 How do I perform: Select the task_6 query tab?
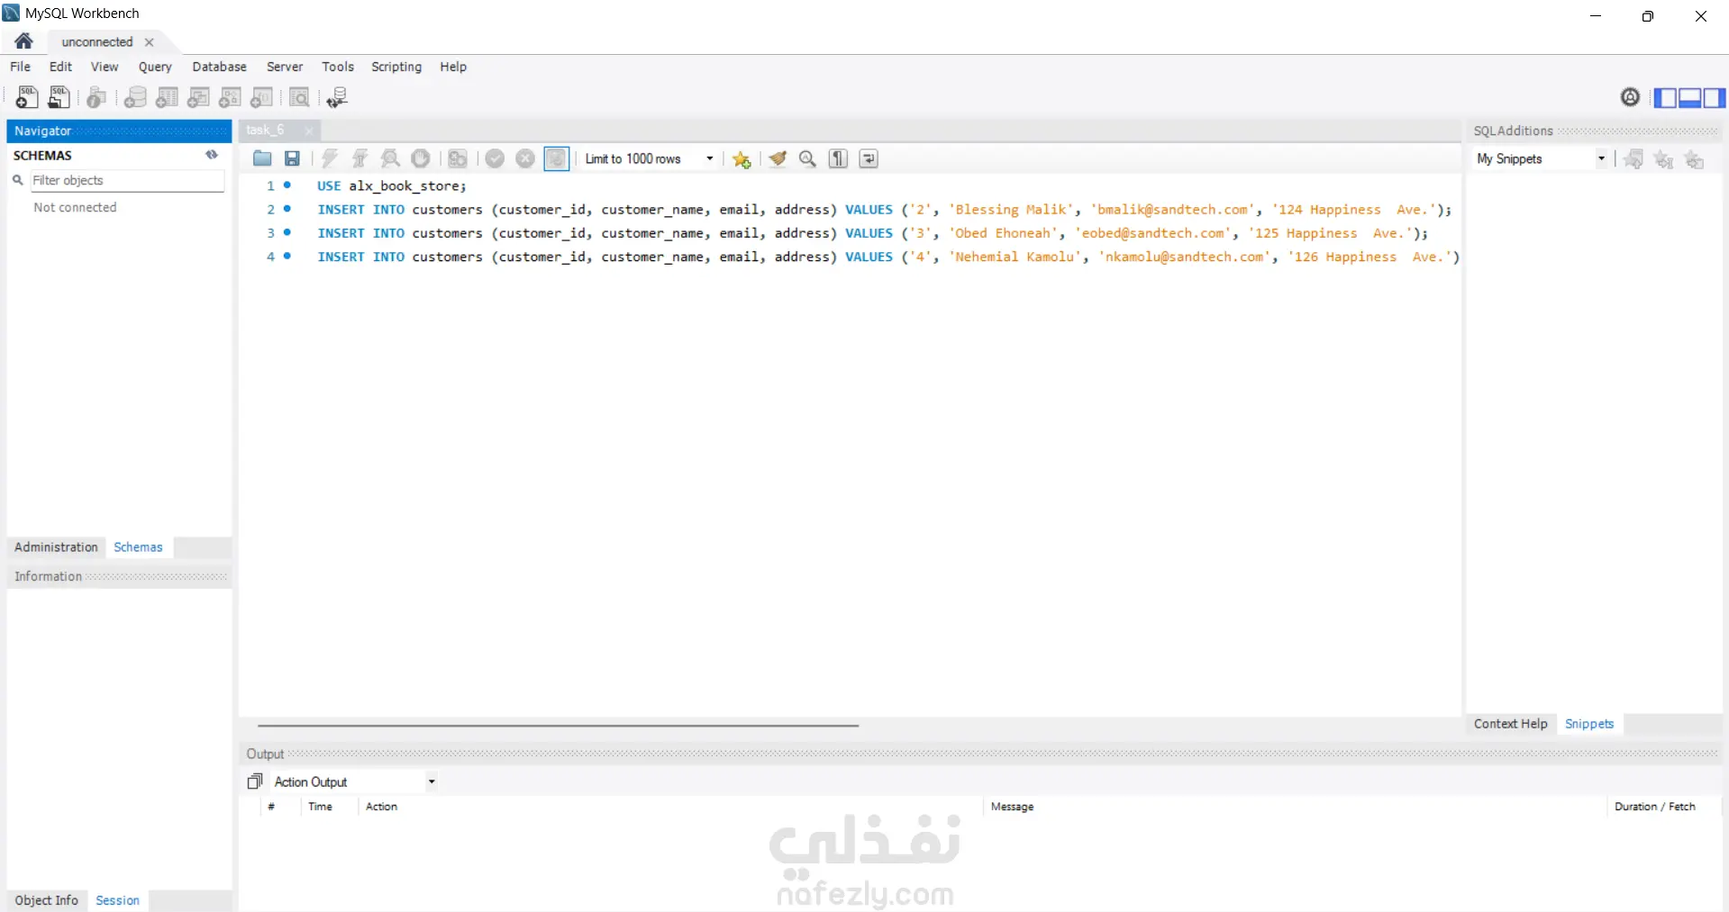click(x=265, y=130)
